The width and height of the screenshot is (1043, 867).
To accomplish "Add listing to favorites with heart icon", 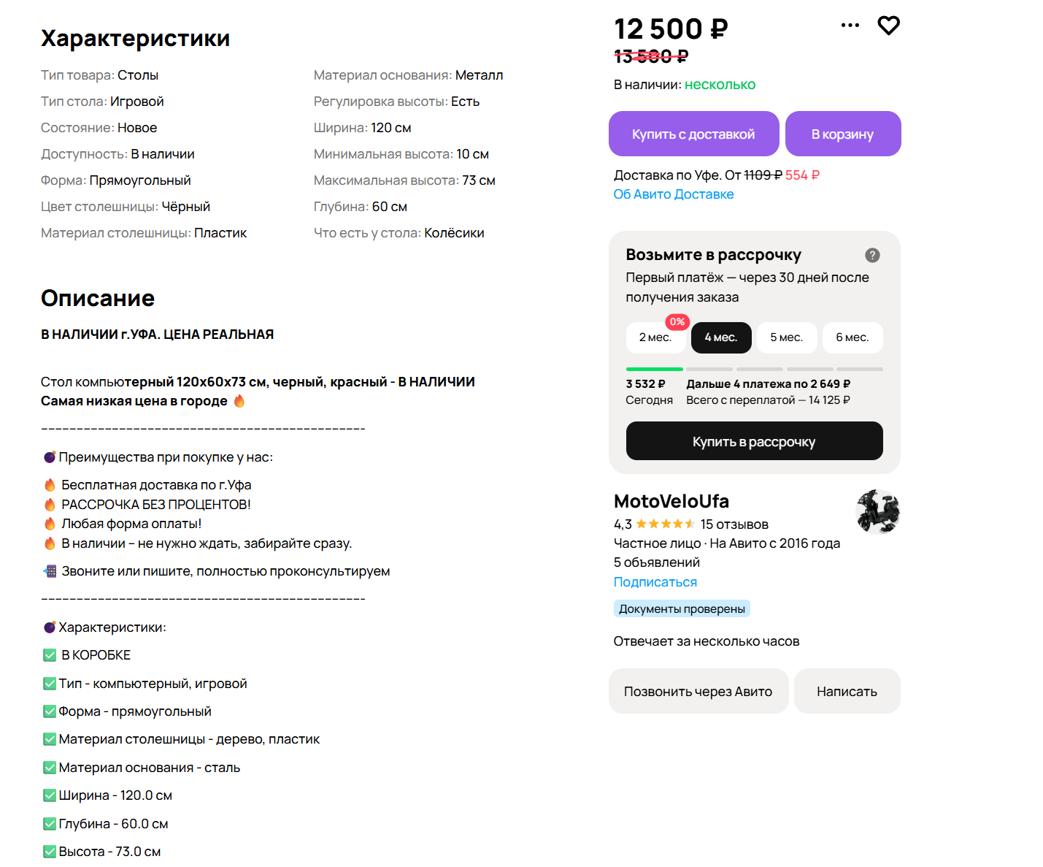I will 888,26.
